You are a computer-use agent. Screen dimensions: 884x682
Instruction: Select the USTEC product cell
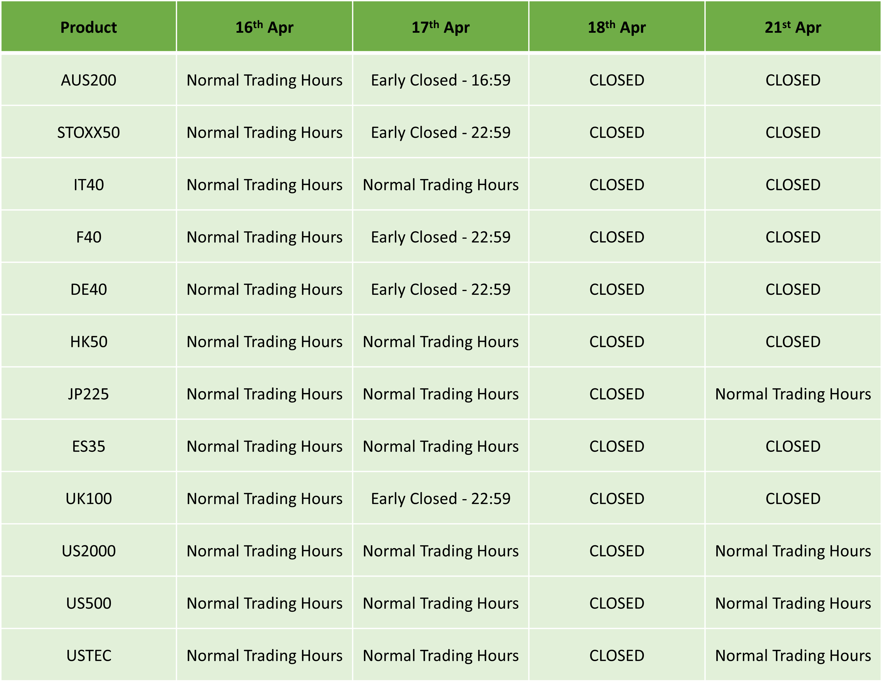pos(89,655)
